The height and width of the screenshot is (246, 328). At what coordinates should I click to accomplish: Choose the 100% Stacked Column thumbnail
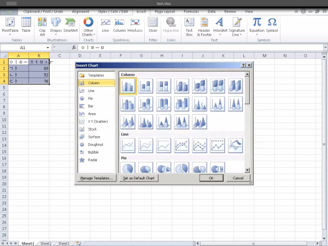tap(163, 86)
